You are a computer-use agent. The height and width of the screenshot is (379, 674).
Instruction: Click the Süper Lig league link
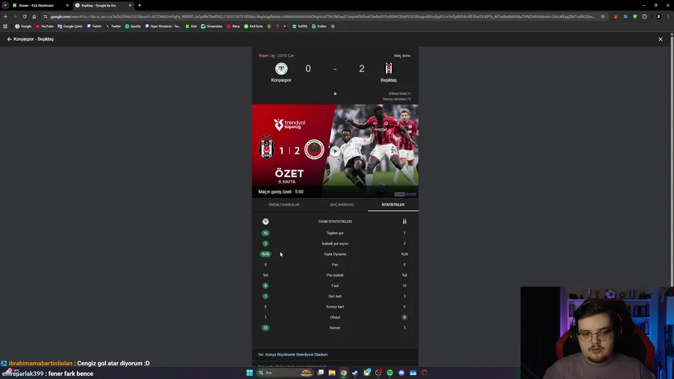click(x=266, y=55)
